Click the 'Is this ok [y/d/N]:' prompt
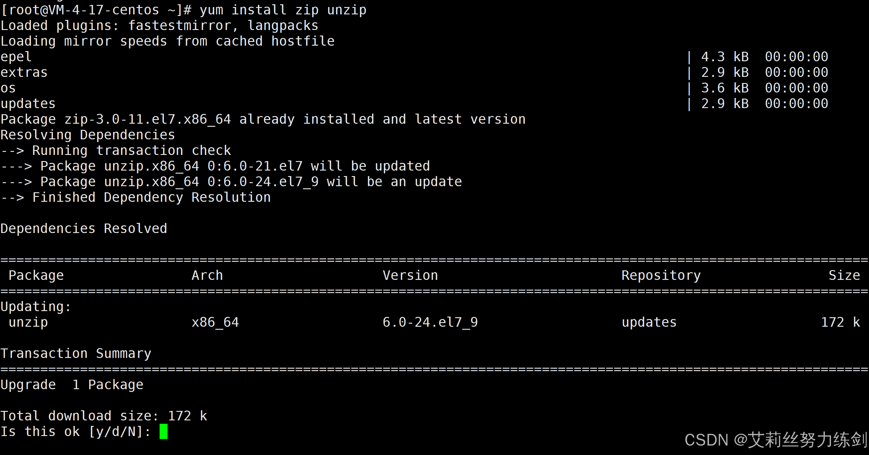This screenshot has width=869, height=455. [76, 432]
